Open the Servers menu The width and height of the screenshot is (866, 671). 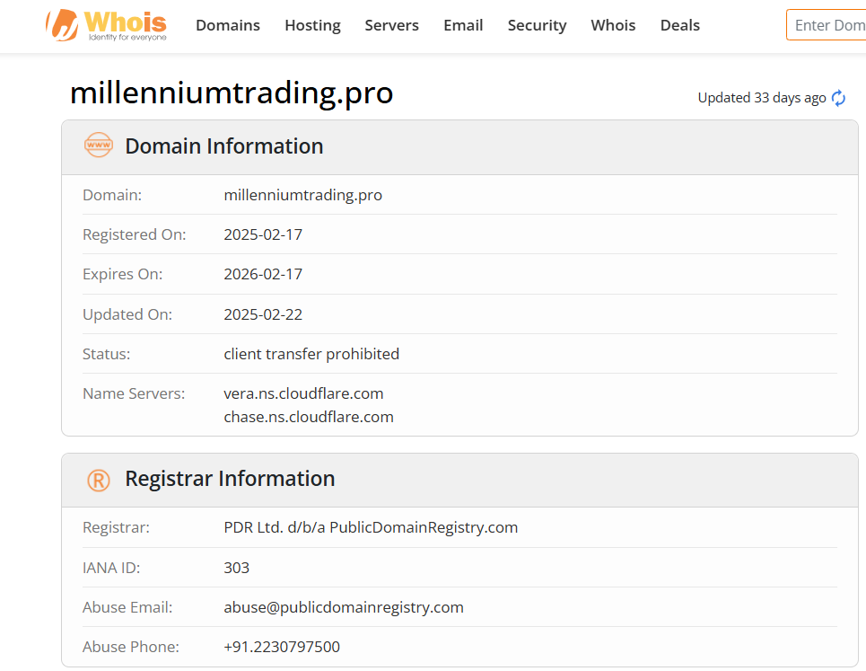(x=391, y=25)
